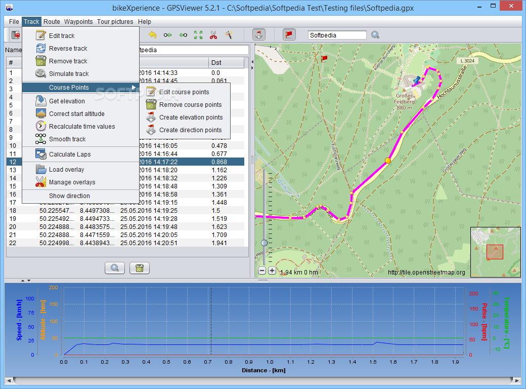Click the red flag waypoint toolbar button
This screenshot has width=526, height=389.
coord(289,34)
